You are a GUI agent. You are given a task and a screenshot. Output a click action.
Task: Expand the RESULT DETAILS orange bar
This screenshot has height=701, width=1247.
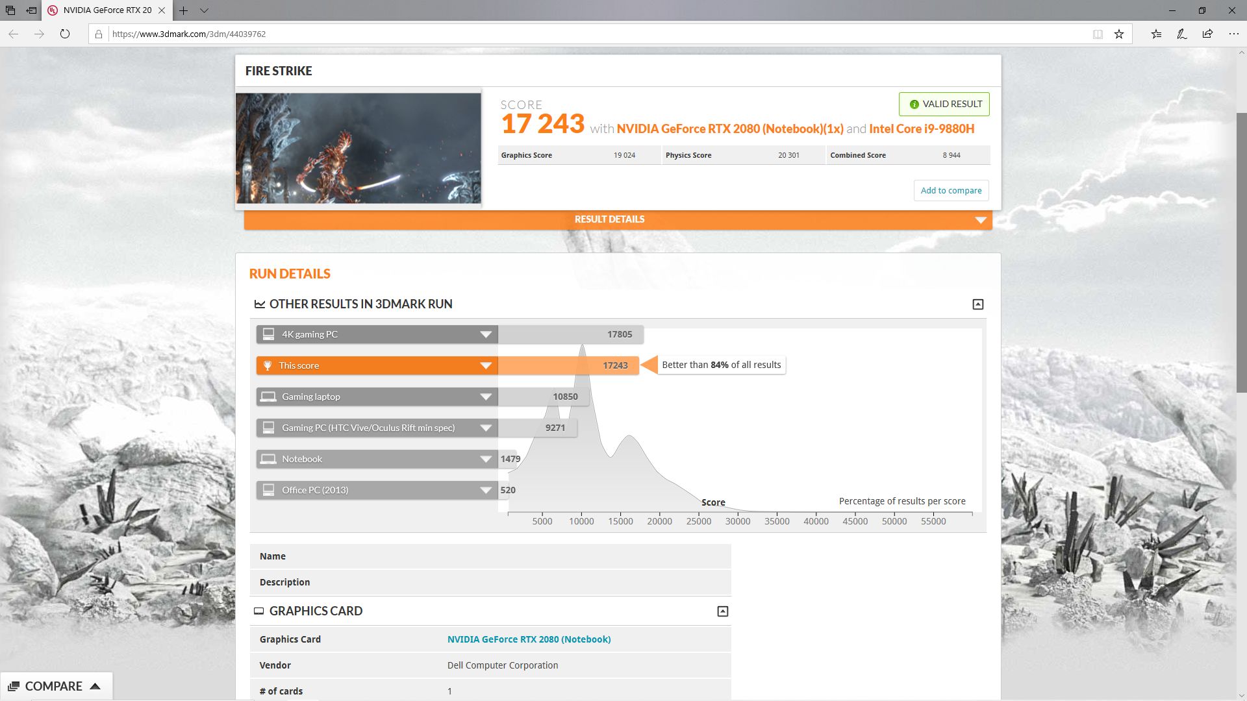pos(618,219)
